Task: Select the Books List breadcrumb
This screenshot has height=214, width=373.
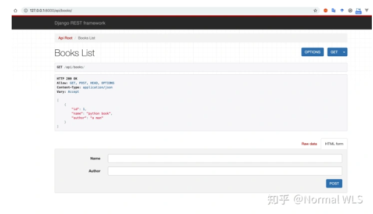Action: coord(87,38)
